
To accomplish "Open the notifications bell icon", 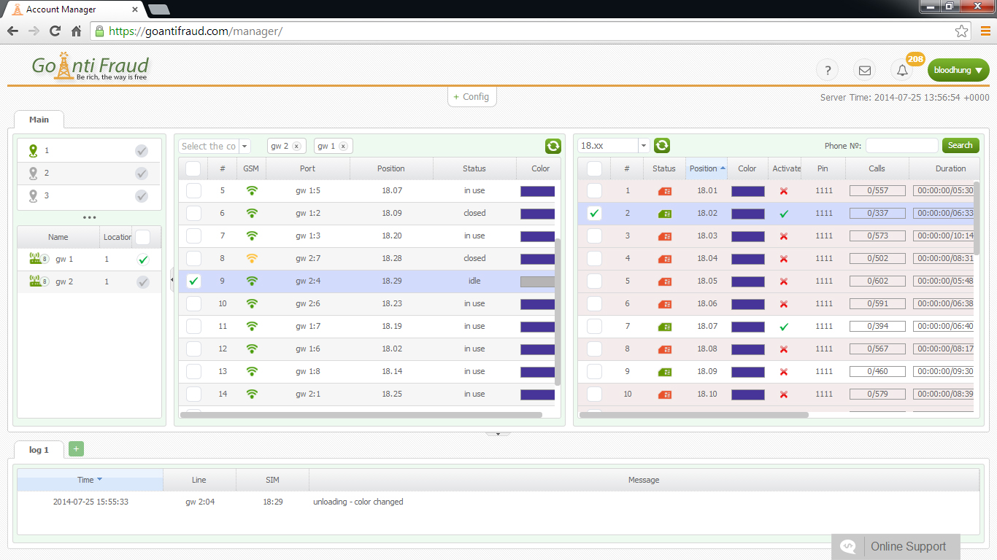I will coord(903,71).
